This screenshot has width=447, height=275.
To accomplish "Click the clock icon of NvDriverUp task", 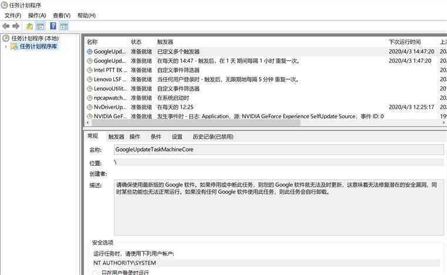I will pyautogui.click(x=89, y=108).
